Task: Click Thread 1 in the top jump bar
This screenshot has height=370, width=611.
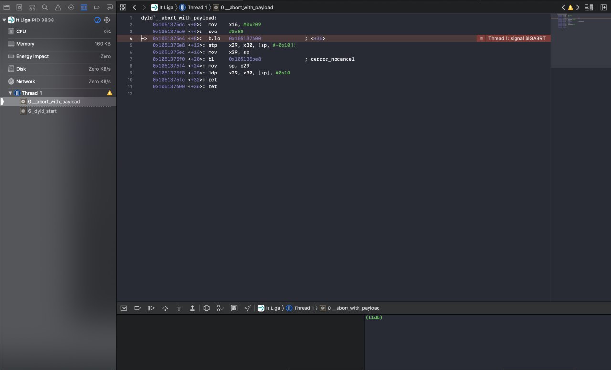Action: click(193, 8)
